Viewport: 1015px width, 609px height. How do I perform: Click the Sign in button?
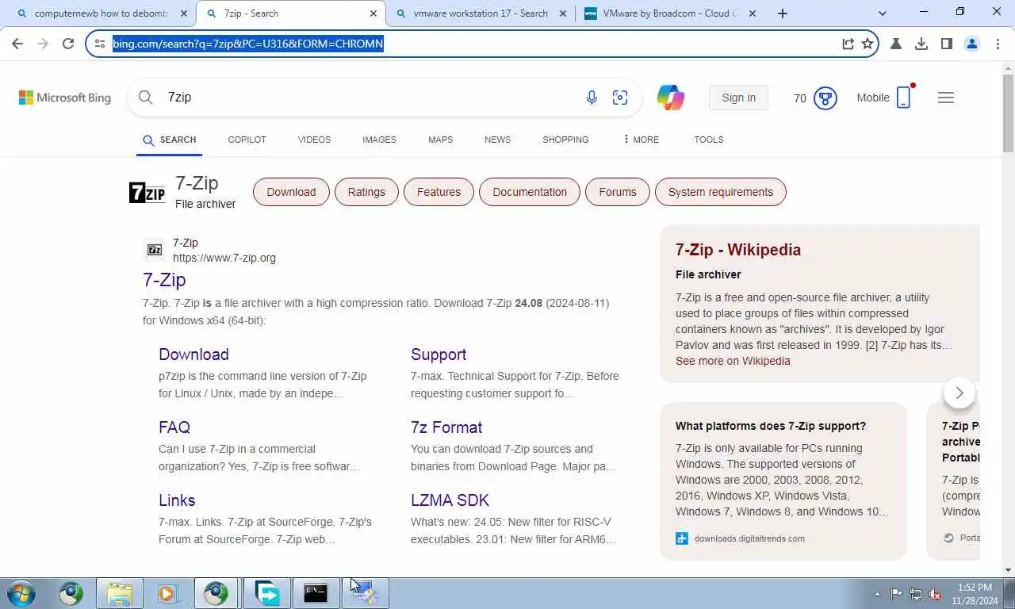[738, 98]
